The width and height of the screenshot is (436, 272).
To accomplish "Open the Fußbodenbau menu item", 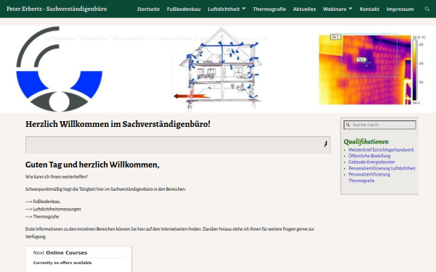I will [184, 9].
